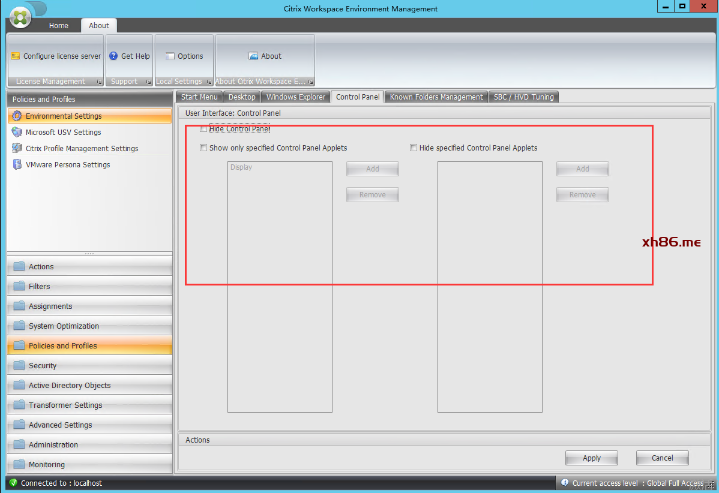Click the About ribbon icon
The height and width of the screenshot is (493, 719).
(x=253, y=56)
